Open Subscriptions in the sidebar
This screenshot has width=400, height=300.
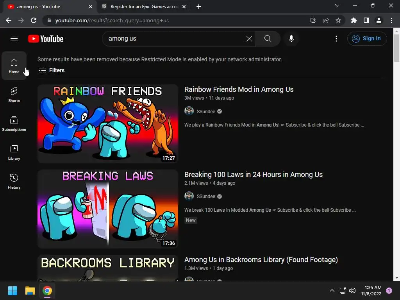pos(14,123)
